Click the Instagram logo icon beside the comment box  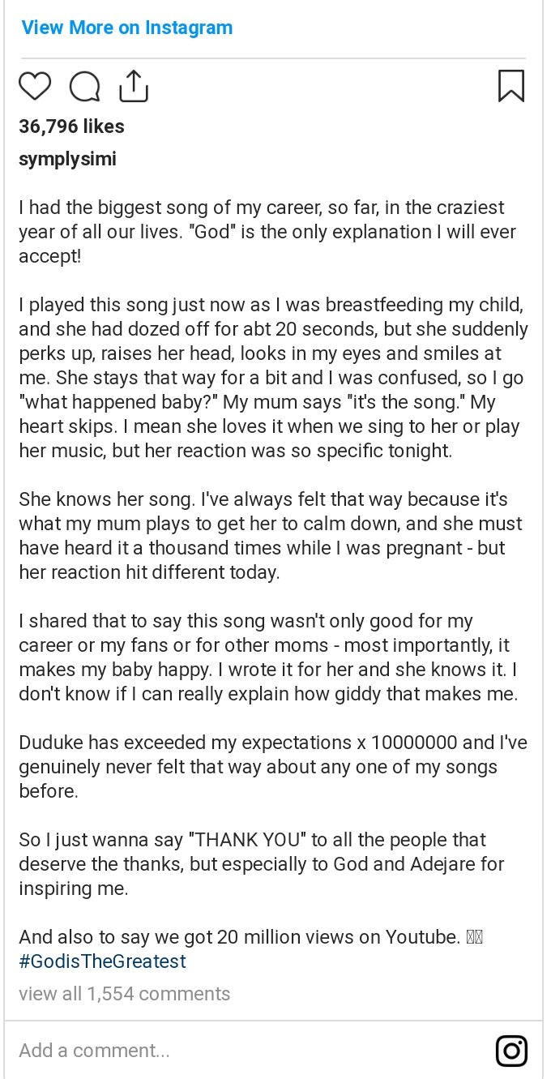[x=511, y=1051]
